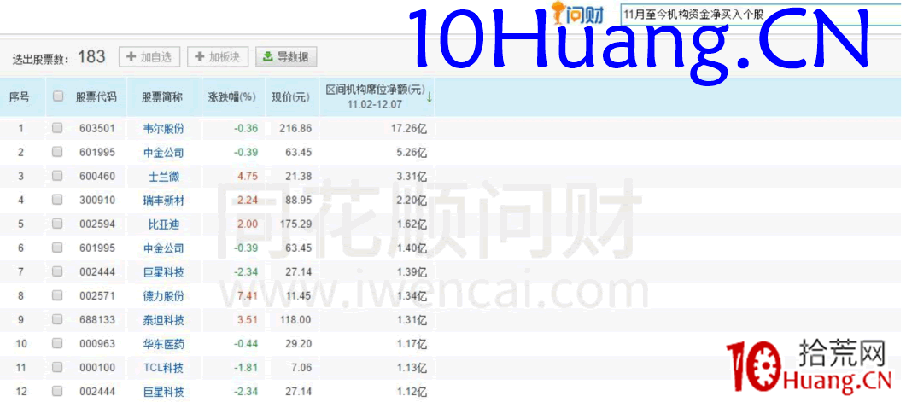Screen dimensions: 906x402
Task: Click stock code 688133
Action: 97,320
